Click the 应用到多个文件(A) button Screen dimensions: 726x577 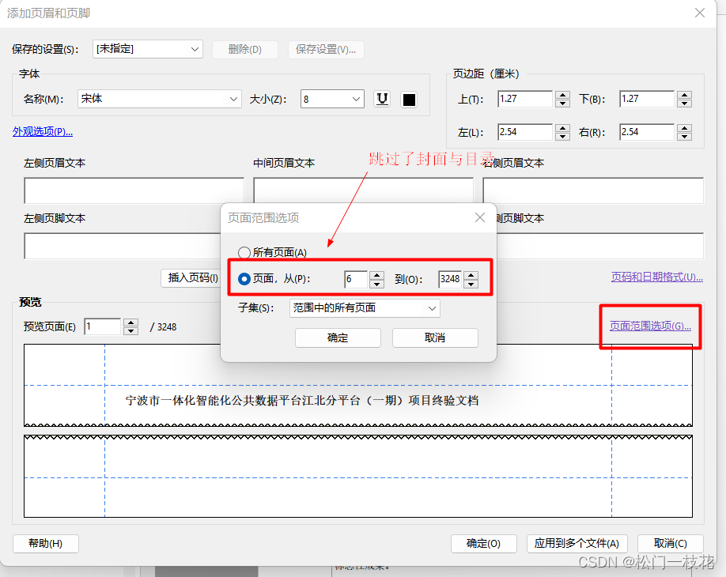(x=577, y=544)
